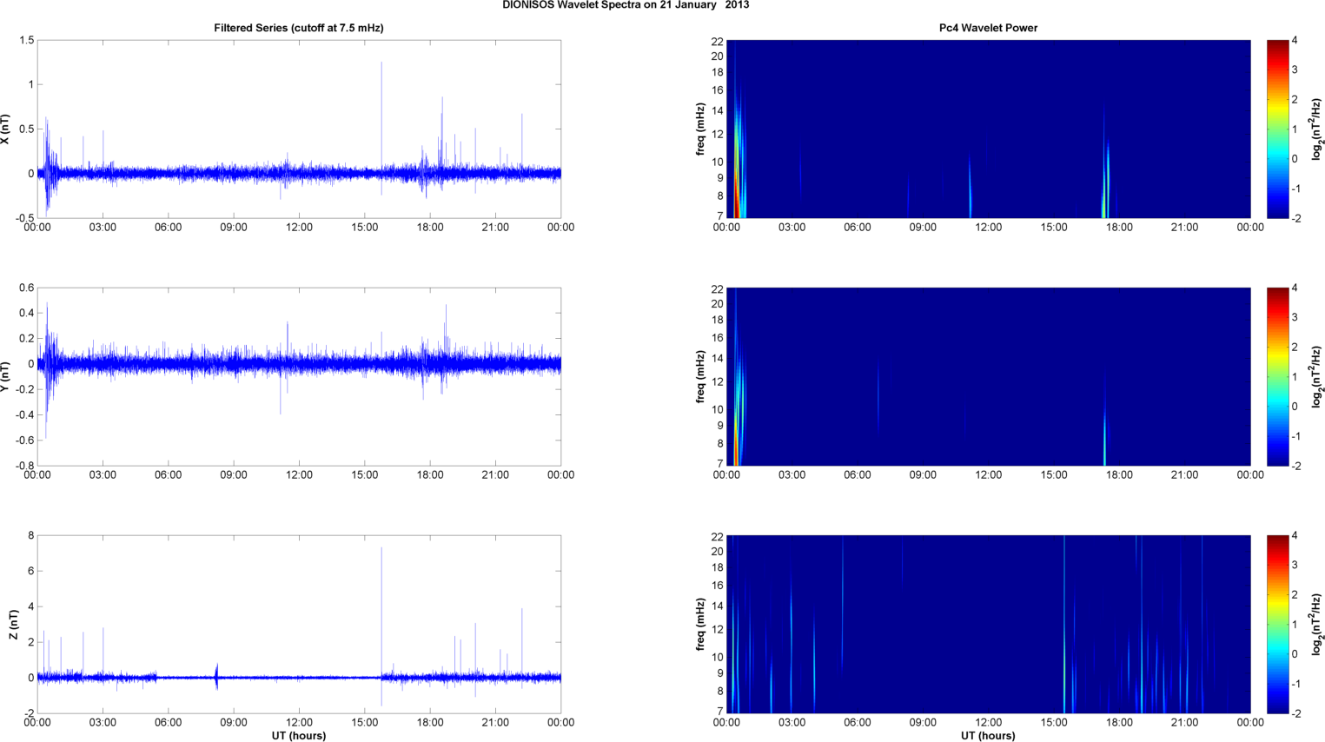
Task: Click UT (hours) label under bottom spectrogram
Action: point(988,735)
